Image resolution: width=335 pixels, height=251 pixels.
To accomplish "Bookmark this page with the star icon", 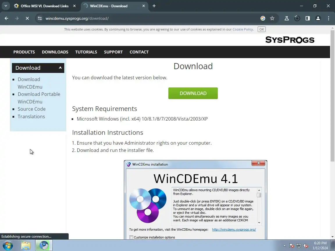I will (x=272, y=18).
